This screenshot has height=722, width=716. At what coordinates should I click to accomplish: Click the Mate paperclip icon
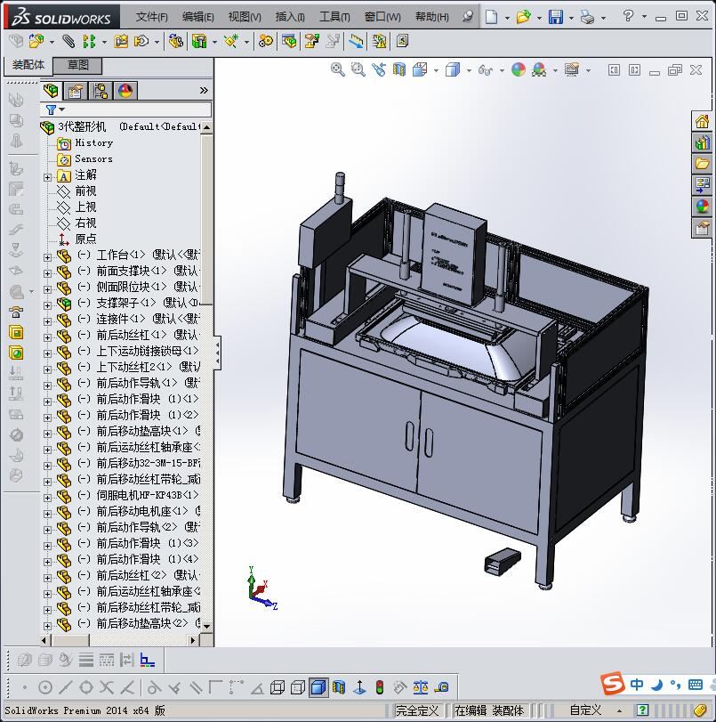68,42
